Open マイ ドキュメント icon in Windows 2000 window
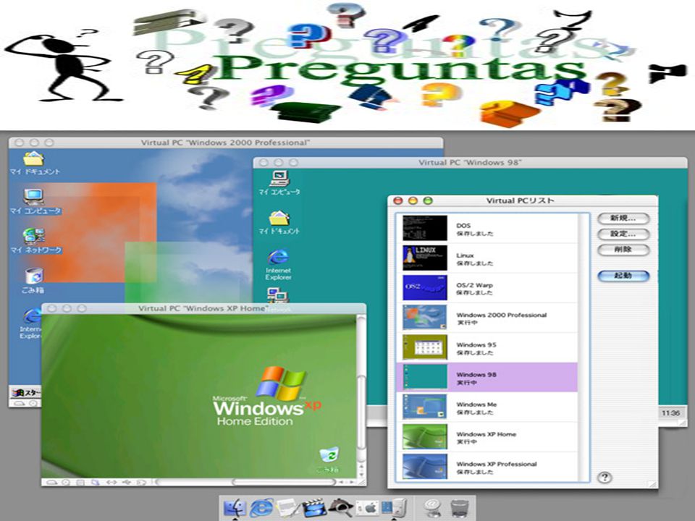This screenshot has height=521, width=695. coord(34,163)
